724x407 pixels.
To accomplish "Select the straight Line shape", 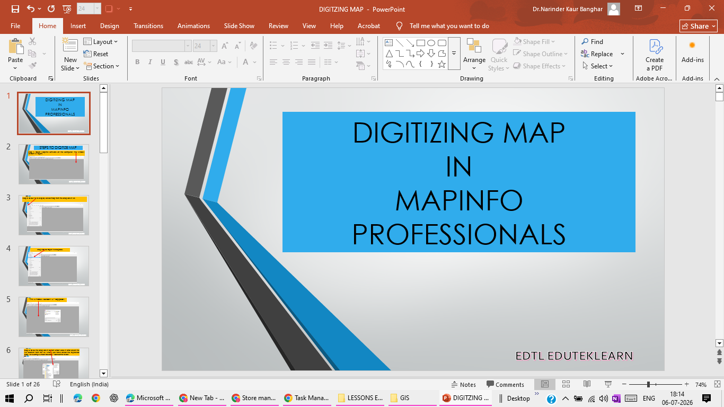I will pos(399,43).
